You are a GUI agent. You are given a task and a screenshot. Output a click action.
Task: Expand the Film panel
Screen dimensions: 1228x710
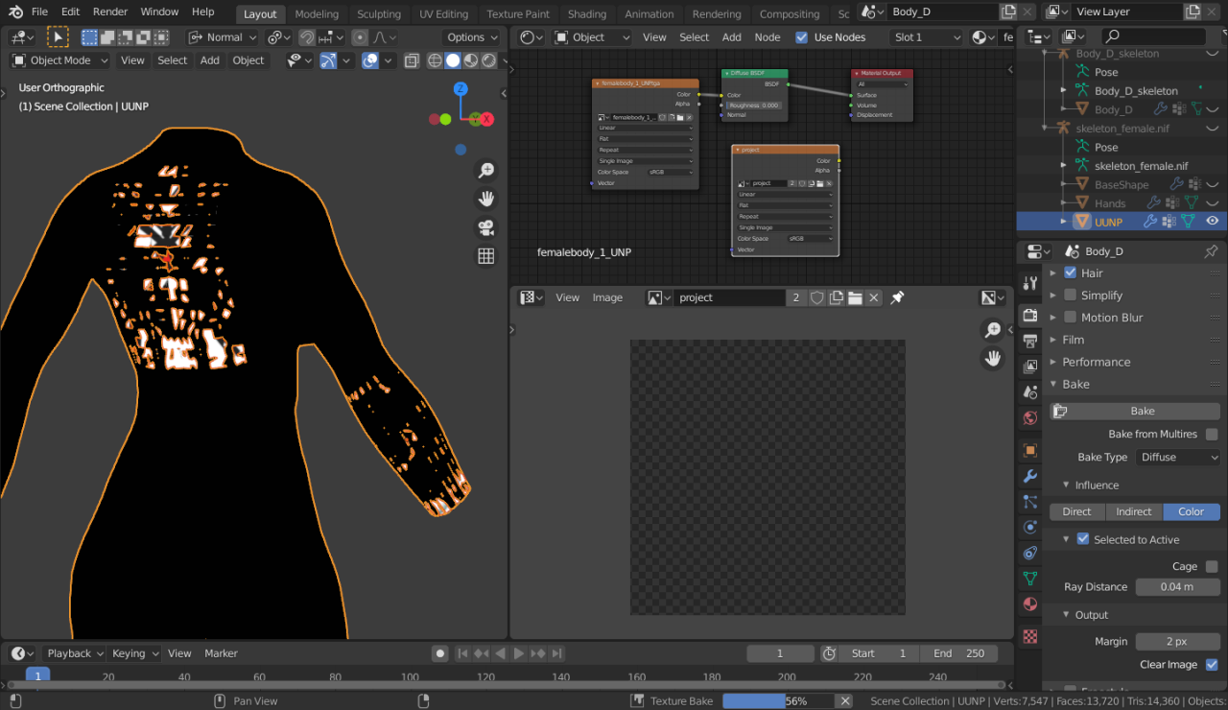tap(1073, 340)
